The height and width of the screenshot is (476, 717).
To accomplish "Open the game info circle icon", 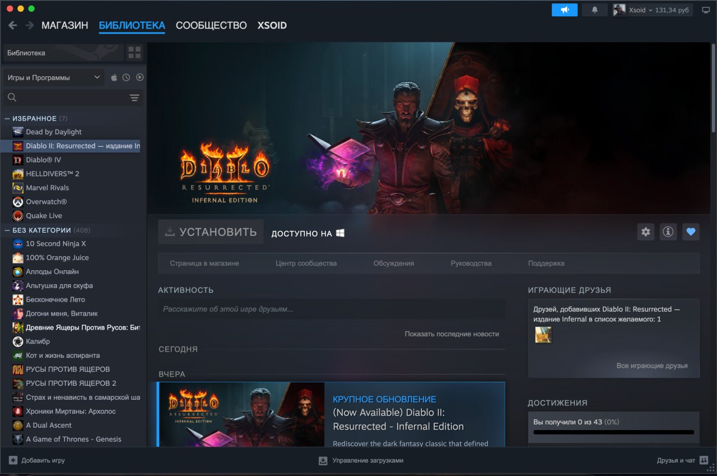I will click(x=668, y=232).
